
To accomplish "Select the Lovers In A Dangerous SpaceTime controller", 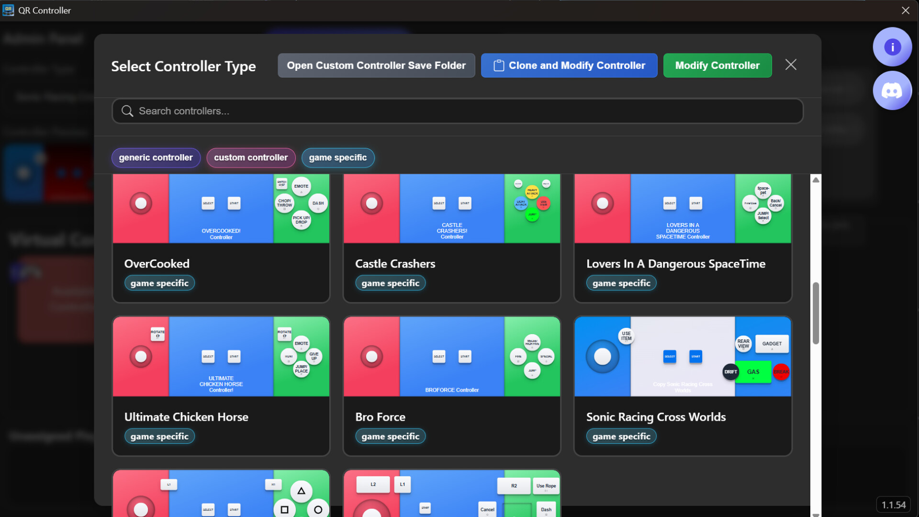I will tap(683, 238).
